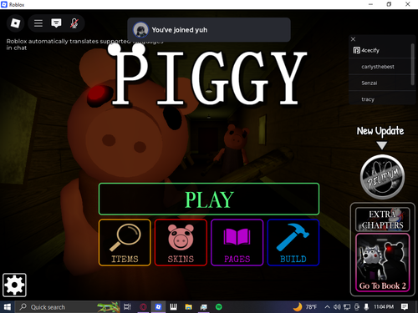Open Task View on taskbar
Image resolution: width=418 pixels, height=313 pixels.
(127, 307)
